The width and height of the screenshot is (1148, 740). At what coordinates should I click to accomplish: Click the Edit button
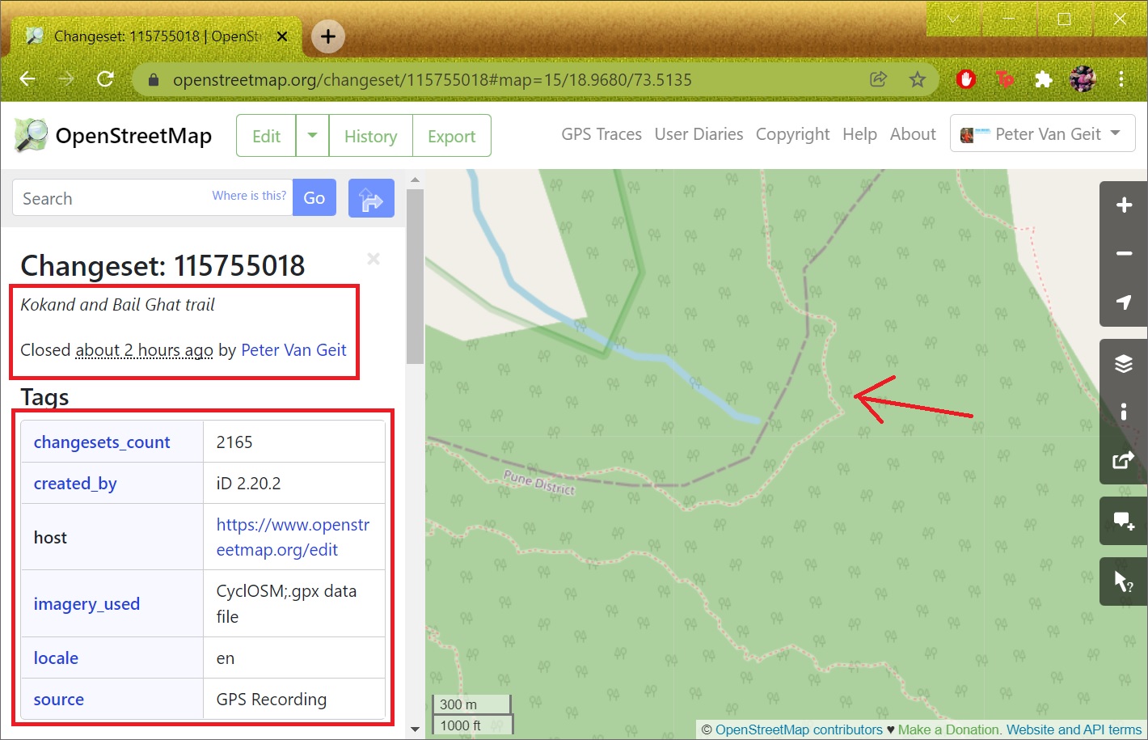266,136
